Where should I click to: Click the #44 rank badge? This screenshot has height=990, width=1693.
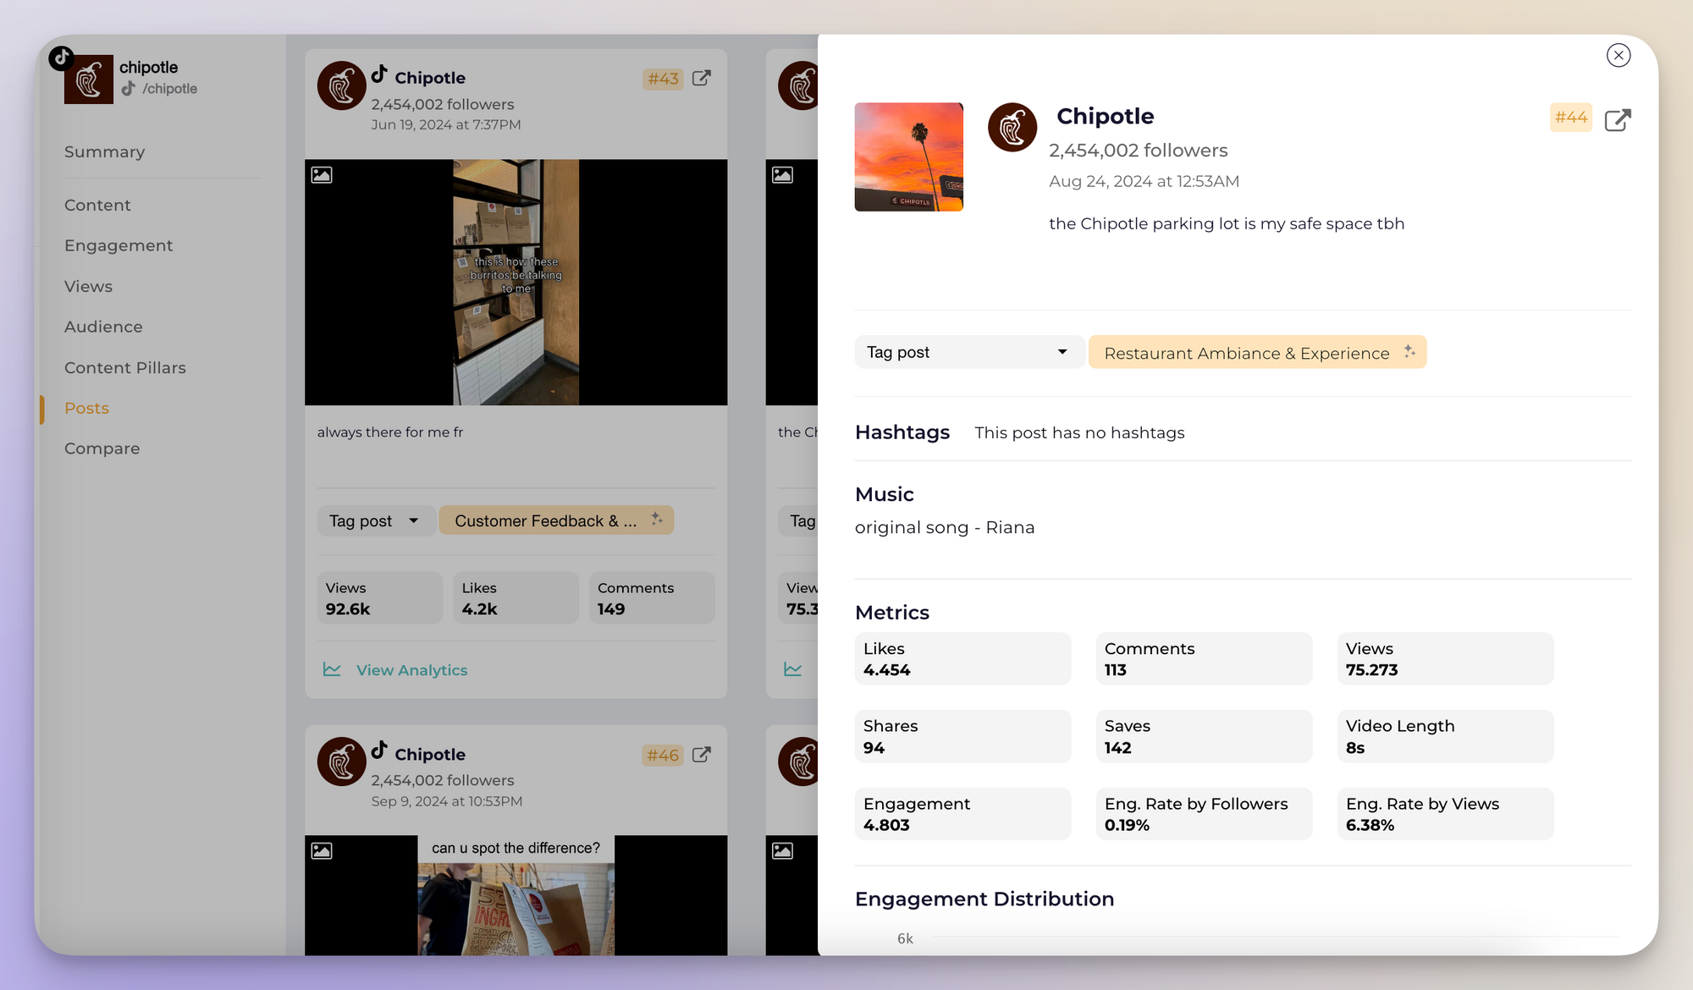pos(1571,118)
